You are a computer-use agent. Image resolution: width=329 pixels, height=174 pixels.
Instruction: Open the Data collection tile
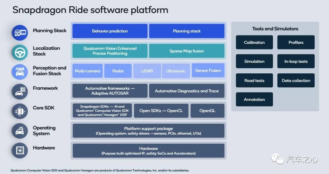coord(296,80)
